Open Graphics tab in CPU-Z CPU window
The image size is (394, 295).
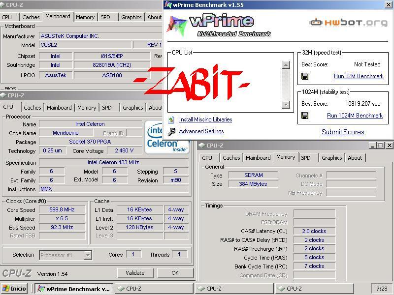coord(133,108)
